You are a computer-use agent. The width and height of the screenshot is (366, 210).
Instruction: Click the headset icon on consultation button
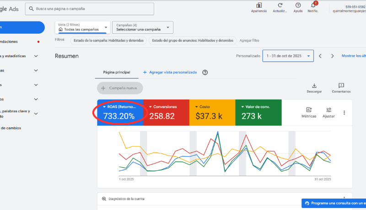[x=307, y=203]
